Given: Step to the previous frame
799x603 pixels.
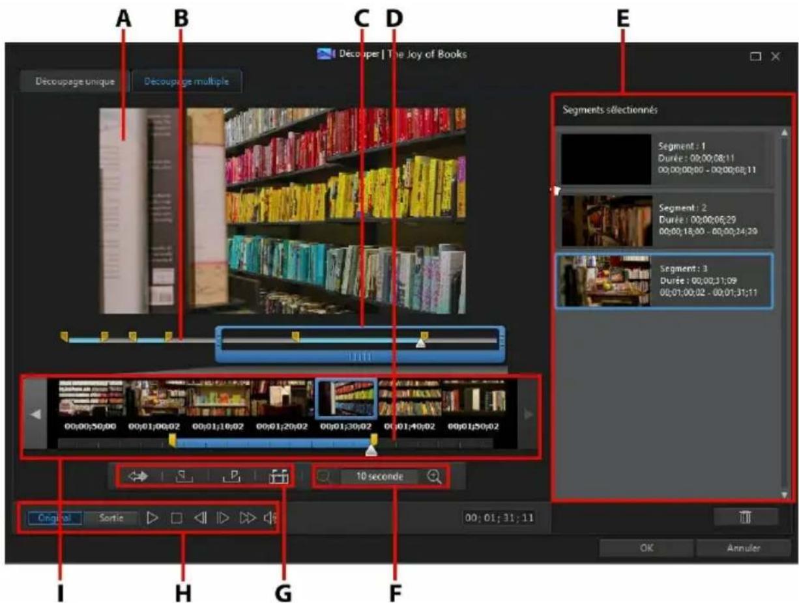Looking at the screenshot, I should 199,518.
